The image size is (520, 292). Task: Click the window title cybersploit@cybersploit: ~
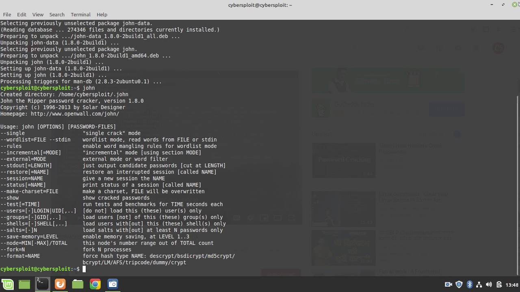[x=260, y=5]
